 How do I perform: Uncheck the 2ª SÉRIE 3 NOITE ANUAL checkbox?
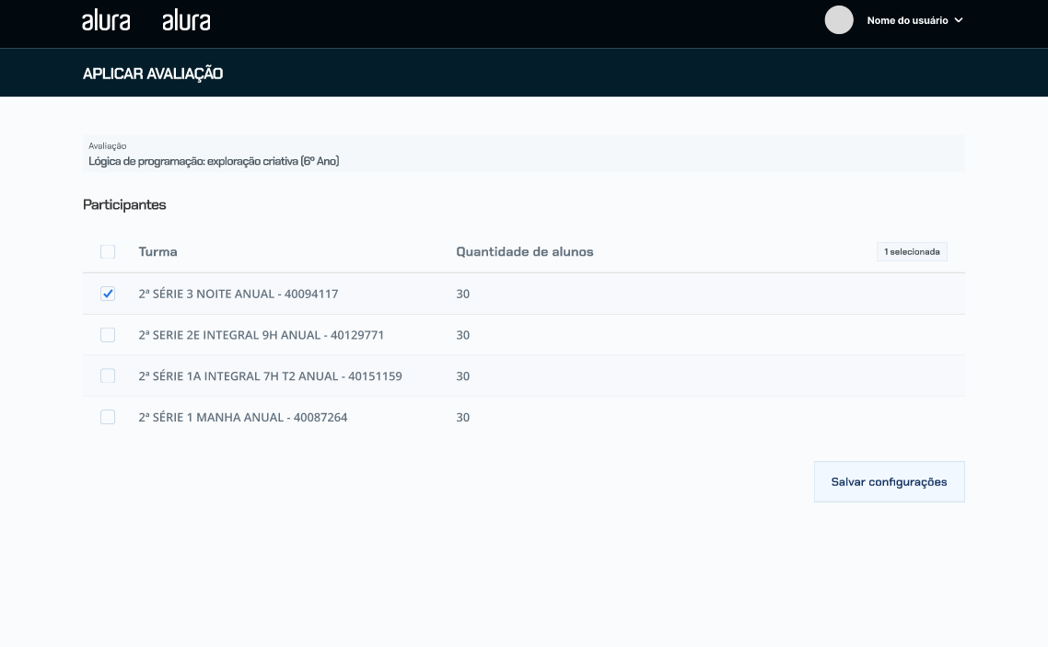pos(108,294)
